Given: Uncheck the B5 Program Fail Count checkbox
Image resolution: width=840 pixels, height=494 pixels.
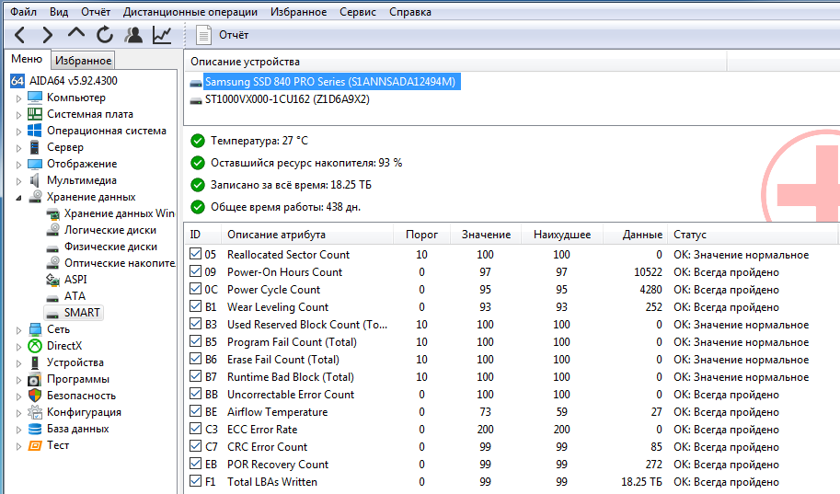Looking at the screenshot, I should 196,341.
